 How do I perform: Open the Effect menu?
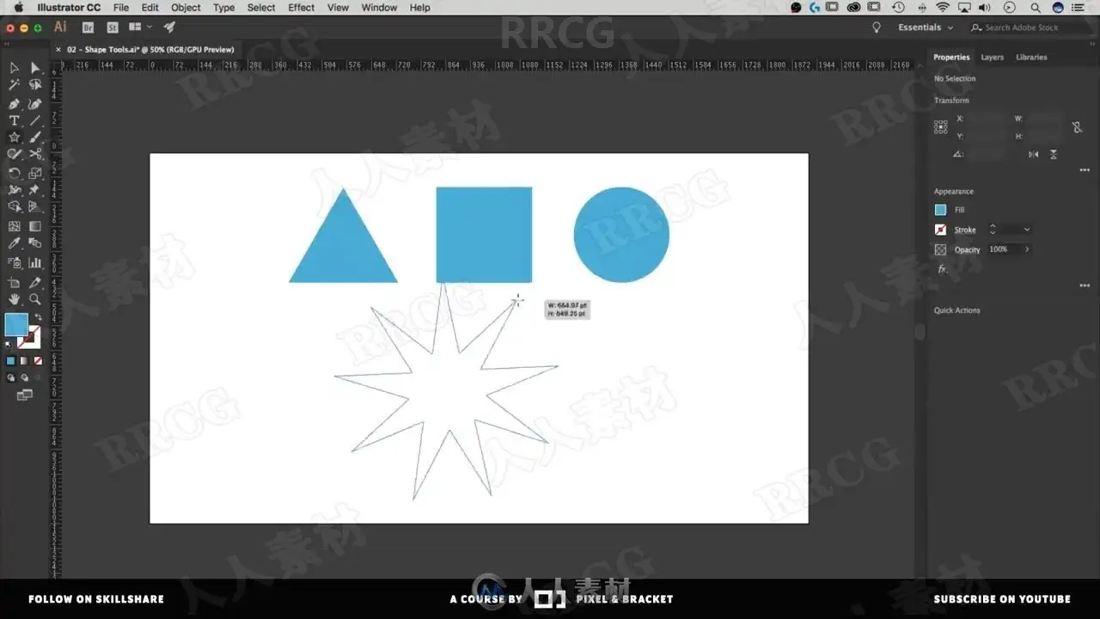pyautogui.click(x=301, y=7)
